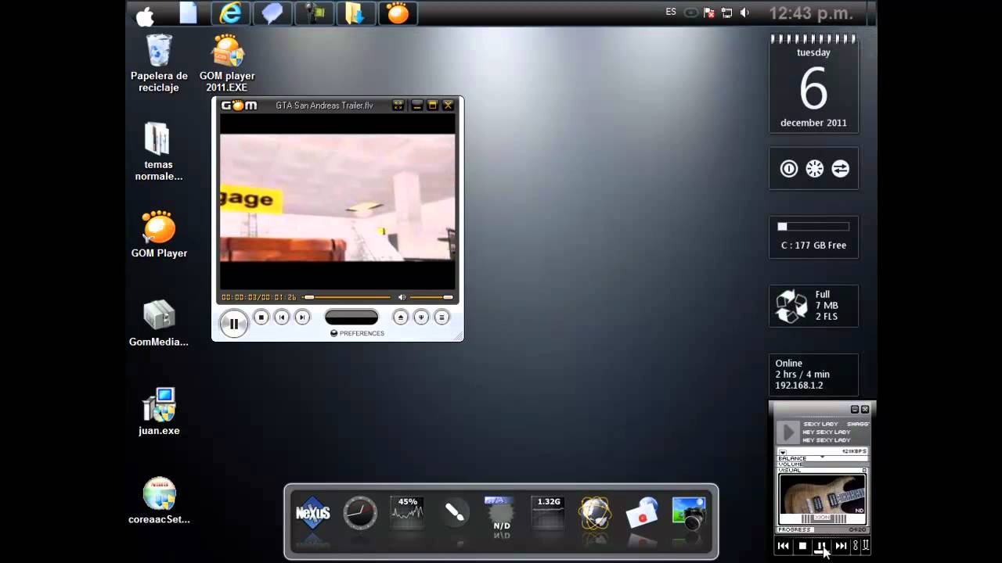Select the GomMedia... desktop archive

tap(159, 323)
